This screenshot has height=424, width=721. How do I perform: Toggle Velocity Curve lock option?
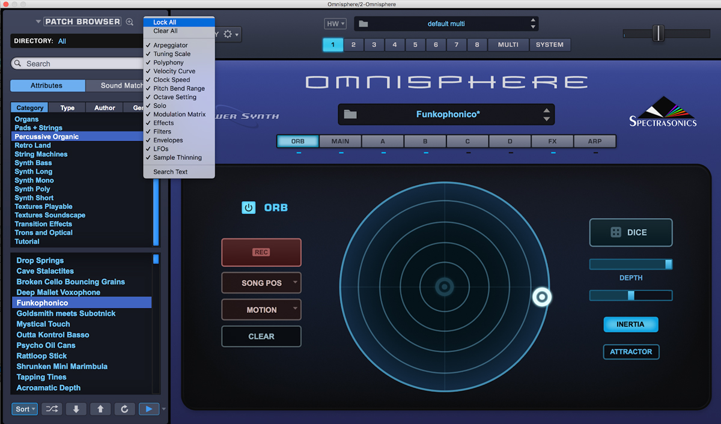point(174,71)
